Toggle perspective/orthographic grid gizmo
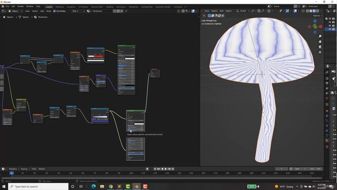This screenshot has width=337, height=190. tap(320, 52)
